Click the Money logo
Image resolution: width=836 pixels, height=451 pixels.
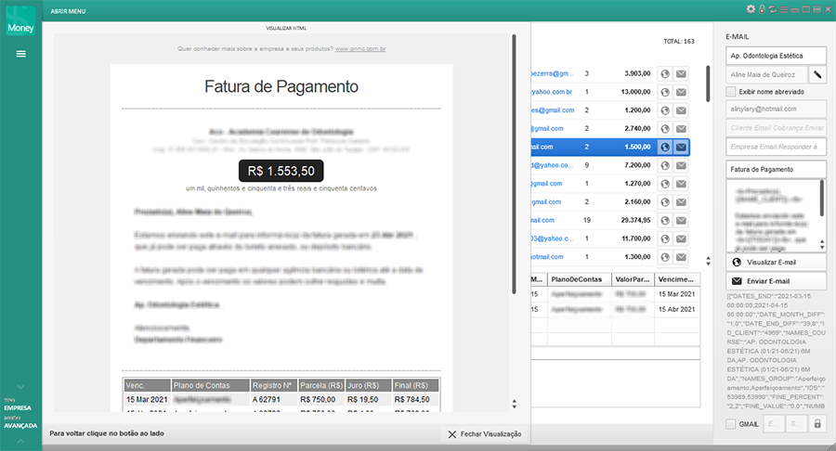click(20, 21)
